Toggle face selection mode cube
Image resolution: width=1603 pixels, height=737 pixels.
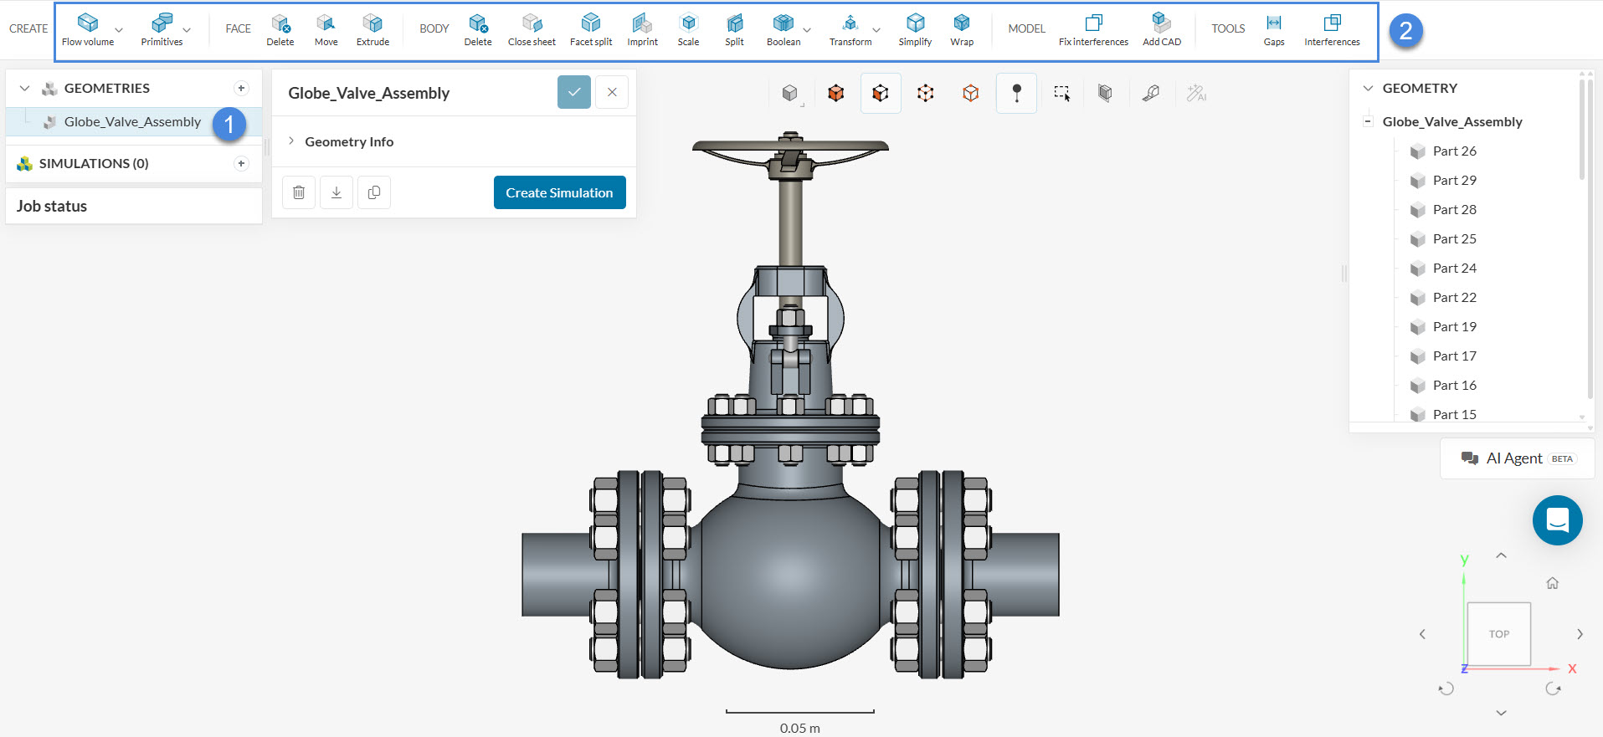point(880,94)
